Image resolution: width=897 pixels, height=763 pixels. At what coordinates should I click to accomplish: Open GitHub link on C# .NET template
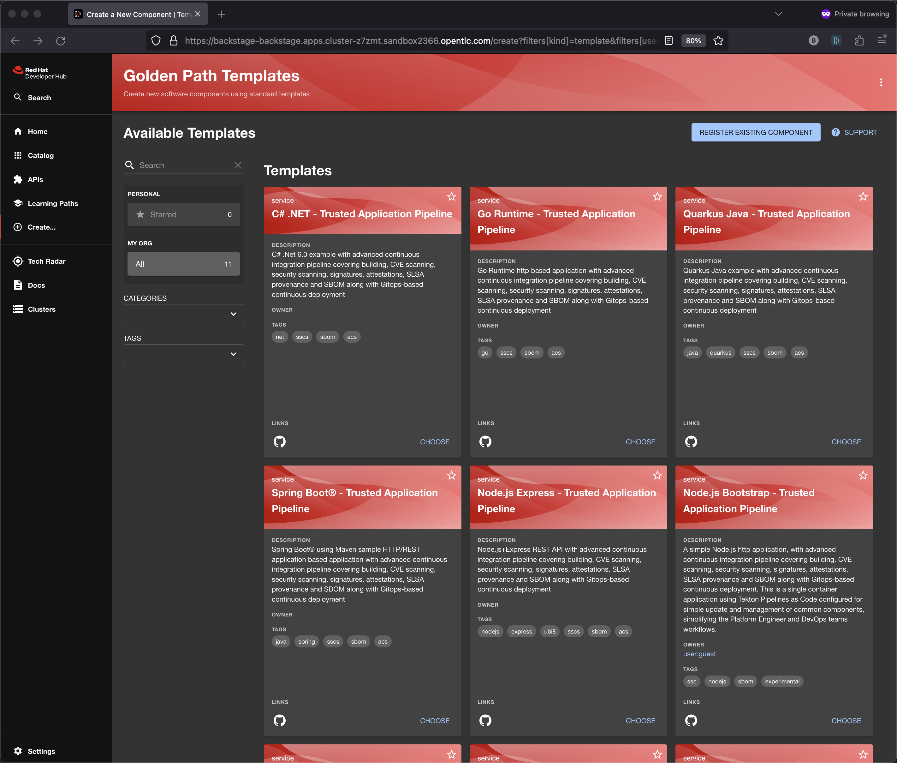279,442
